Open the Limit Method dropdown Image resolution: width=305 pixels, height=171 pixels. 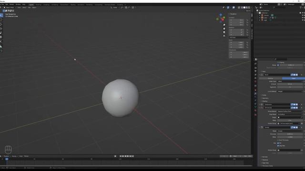point(290,91)
